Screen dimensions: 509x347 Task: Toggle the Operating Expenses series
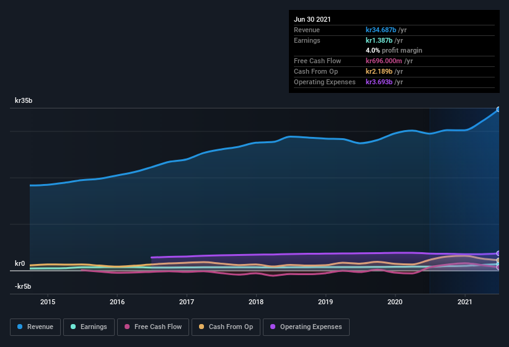point(306,327)
